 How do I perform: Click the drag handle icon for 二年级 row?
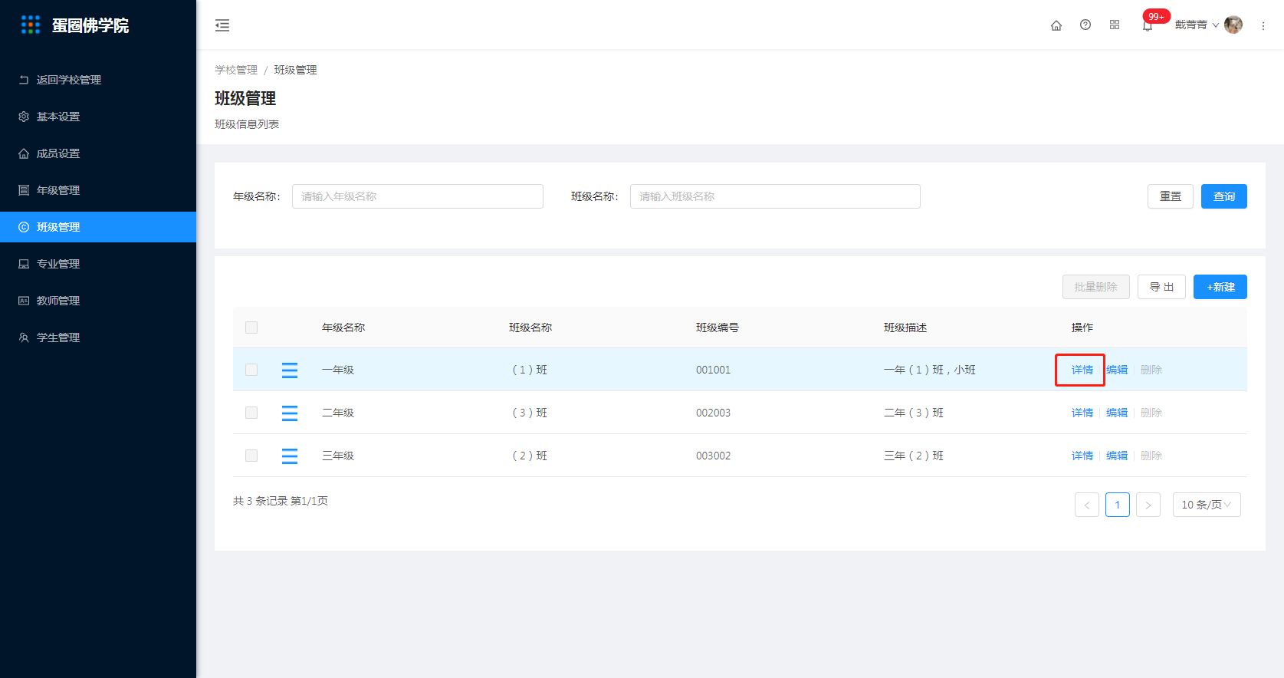point(290,413)
